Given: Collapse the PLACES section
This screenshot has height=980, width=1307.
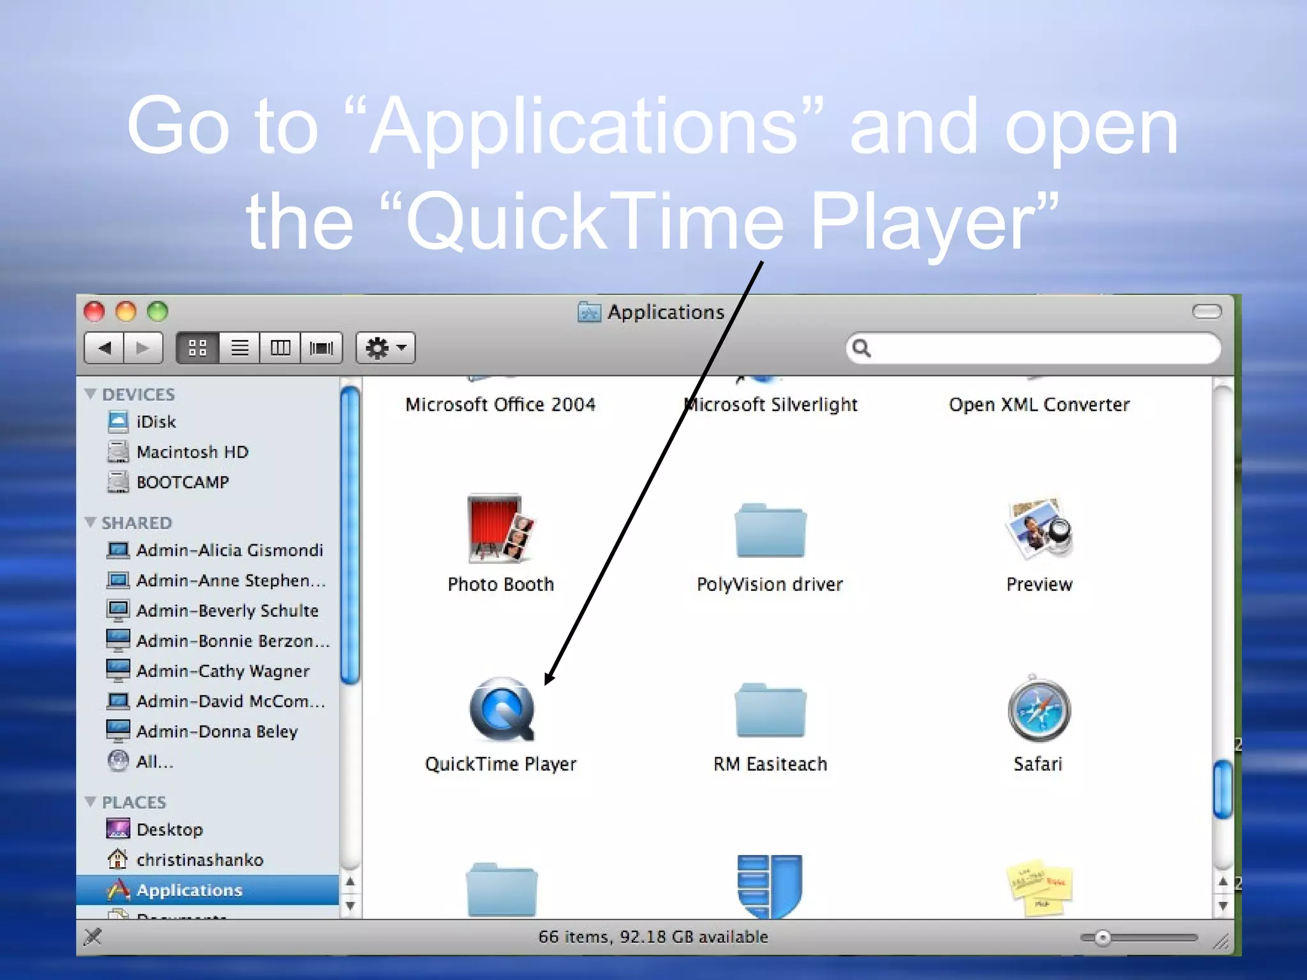Looking at the screenshot, I should pyautogui.click(x=91, y=801).
